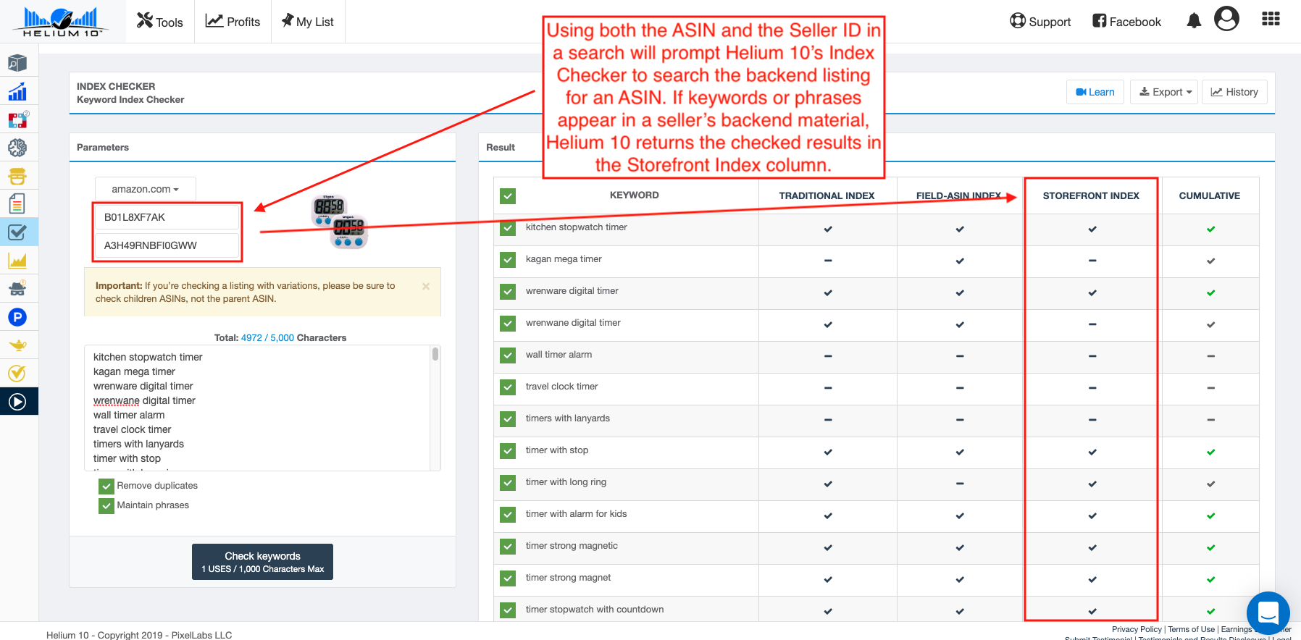Open the blue bar chart trend icon
The image size is (1301, 640).
click(x=17, y=92)
